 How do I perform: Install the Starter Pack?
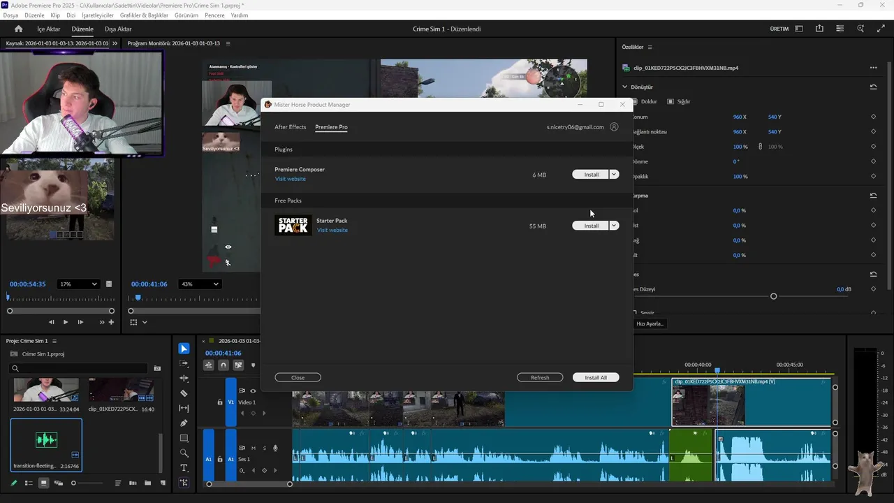pos(591,226)
